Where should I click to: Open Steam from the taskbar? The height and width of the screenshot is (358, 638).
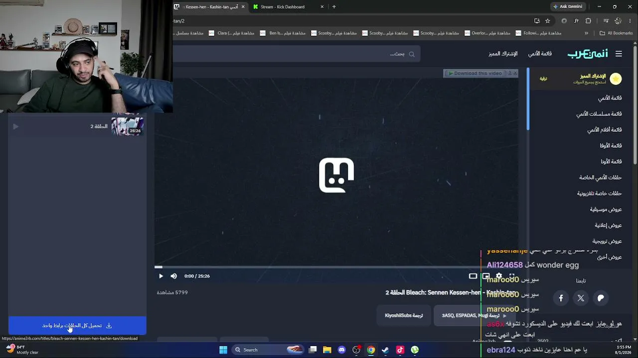point(385,350)
